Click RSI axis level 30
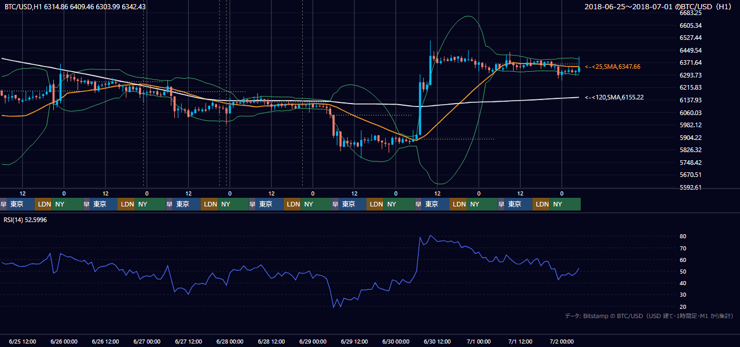 click(683, 295)
